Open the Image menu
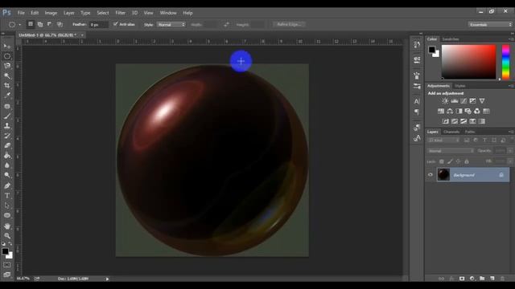Image resolution: width=515 pixels, height=289 pixels. point(51,13)
